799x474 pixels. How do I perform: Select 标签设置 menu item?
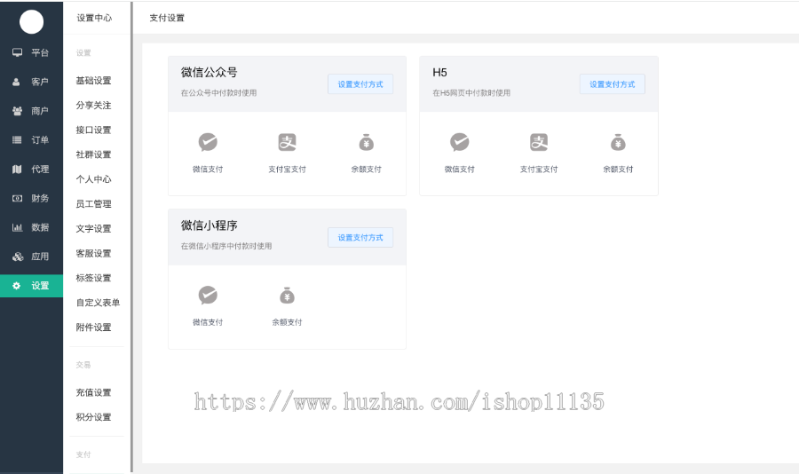(94, 278)
